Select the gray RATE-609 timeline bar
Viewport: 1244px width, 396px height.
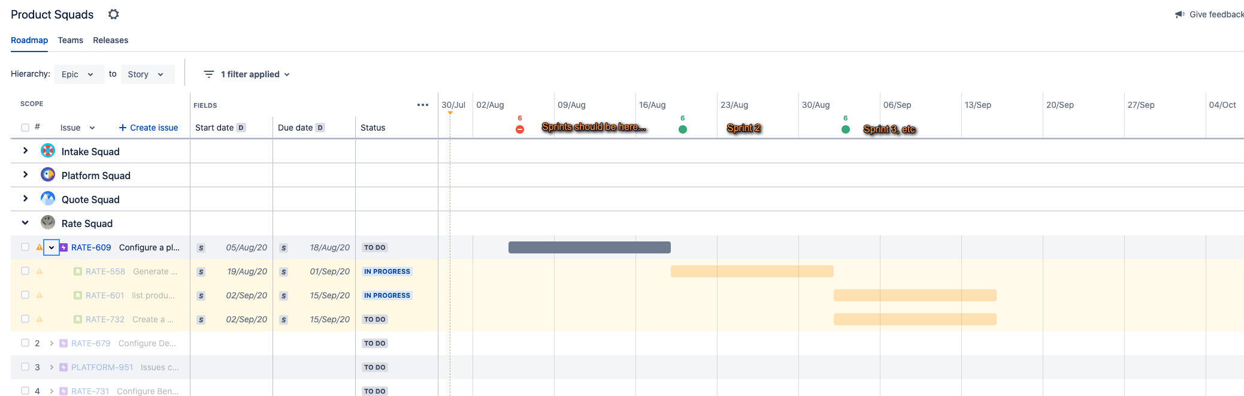coord(589,247)
